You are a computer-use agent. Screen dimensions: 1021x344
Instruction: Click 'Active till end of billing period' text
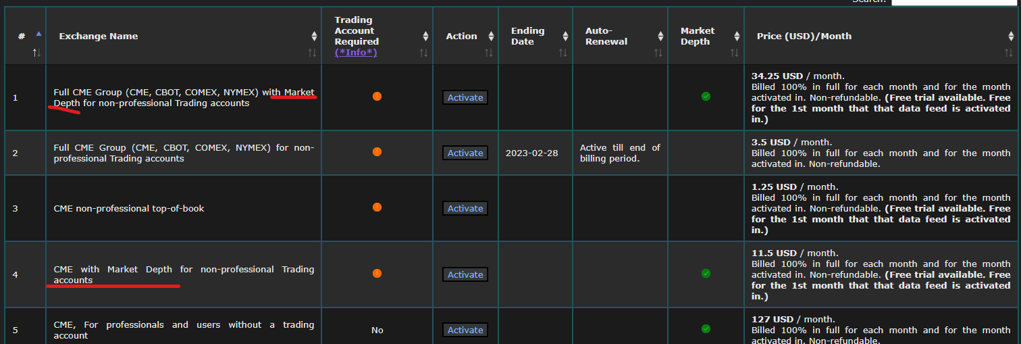click(x=620, y=153)
